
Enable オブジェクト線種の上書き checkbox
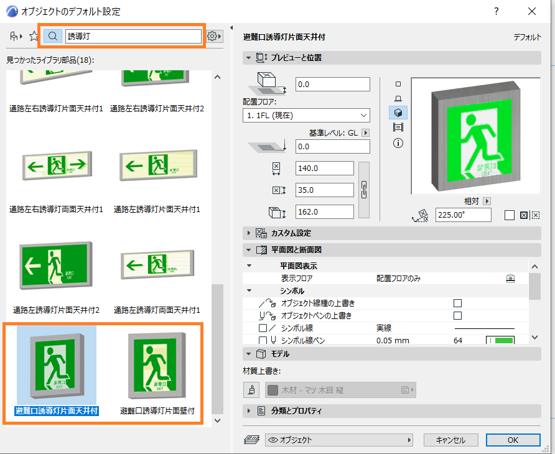[458, 303]
